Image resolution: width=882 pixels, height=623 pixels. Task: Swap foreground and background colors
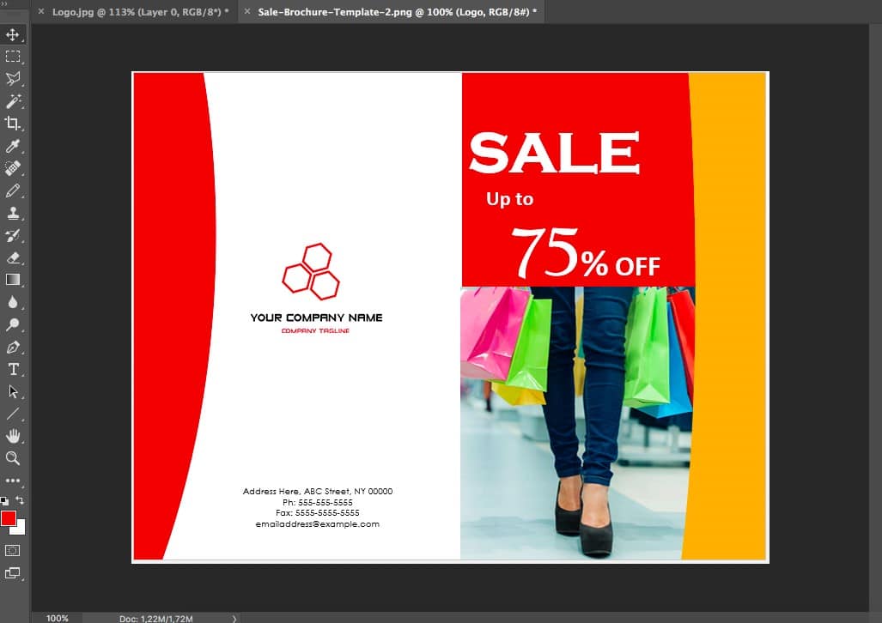coord(21,499)
